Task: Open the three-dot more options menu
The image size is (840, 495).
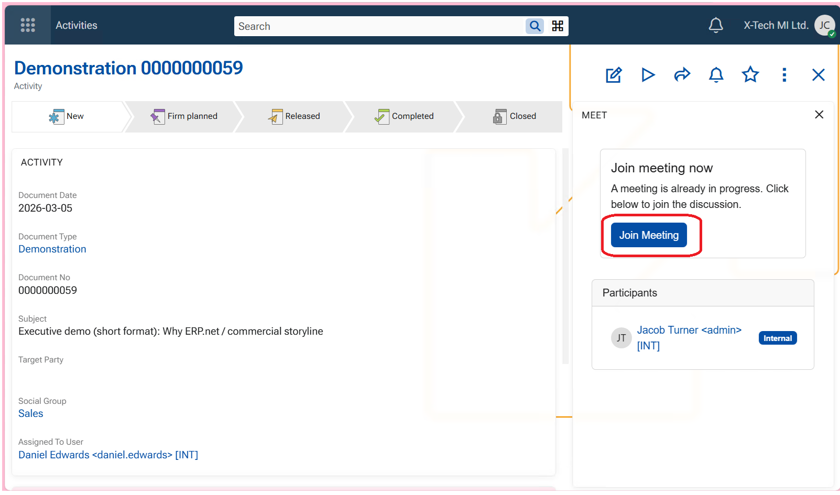Action: coord(784,75)
